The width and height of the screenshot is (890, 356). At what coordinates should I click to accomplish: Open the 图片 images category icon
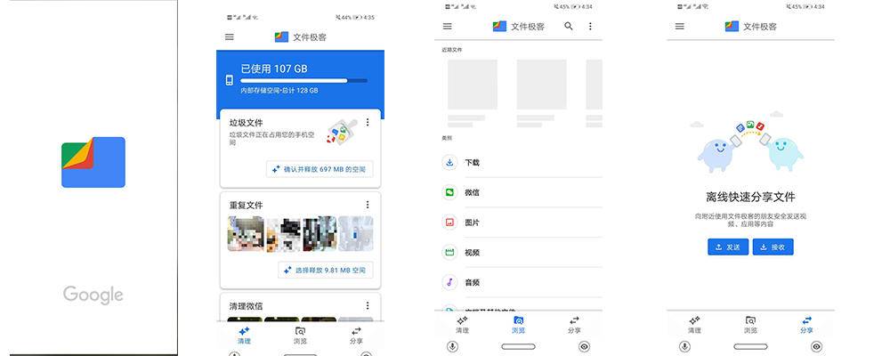pyautogui.click(x=449, y=222)
